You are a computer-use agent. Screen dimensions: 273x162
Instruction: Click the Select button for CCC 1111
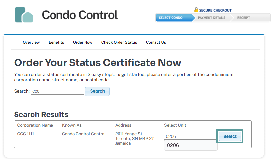point(230,136)
